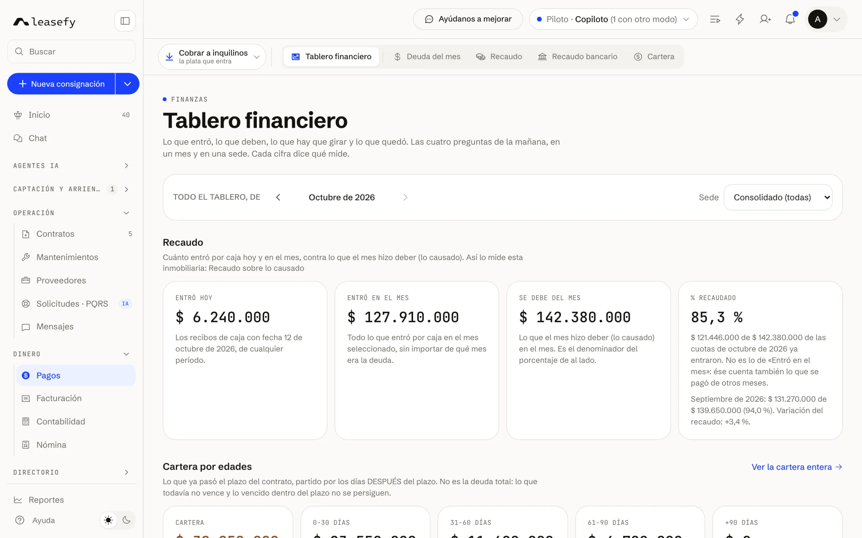Switch to the Cartera tab
The image size is (862, 538).
coord(654,57)
